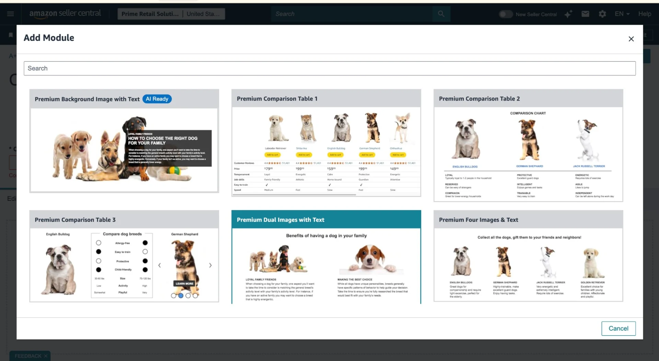
Task: Click the bookmark icon on the left
Action: tap(11, 35)
